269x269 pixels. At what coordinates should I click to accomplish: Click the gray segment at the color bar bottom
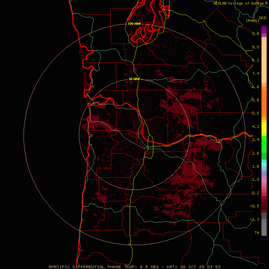coord(264,227)
